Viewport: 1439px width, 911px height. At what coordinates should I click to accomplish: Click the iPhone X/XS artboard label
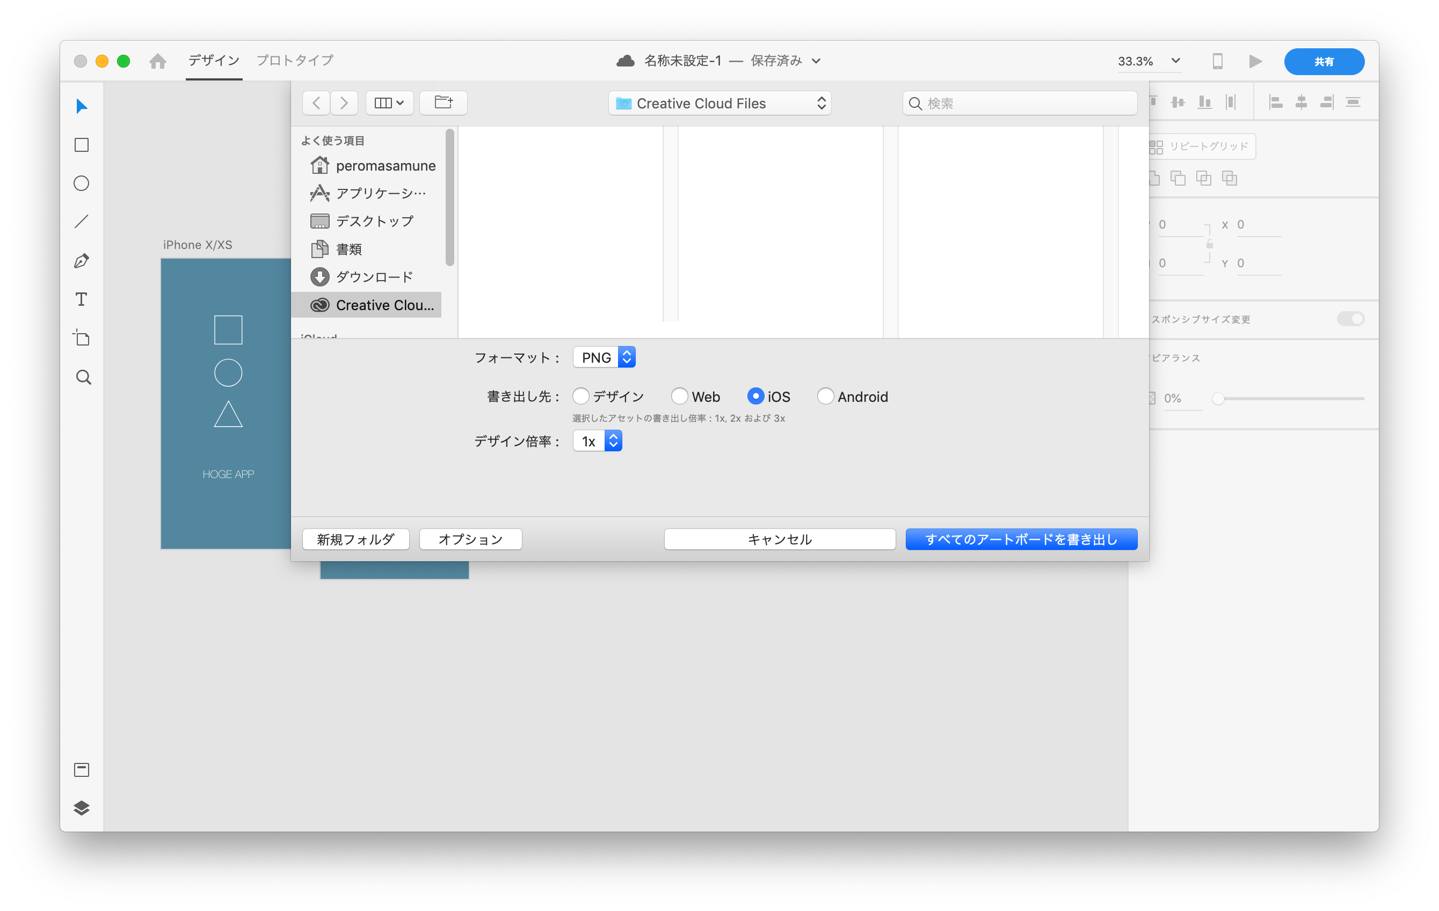coord(198,245)
